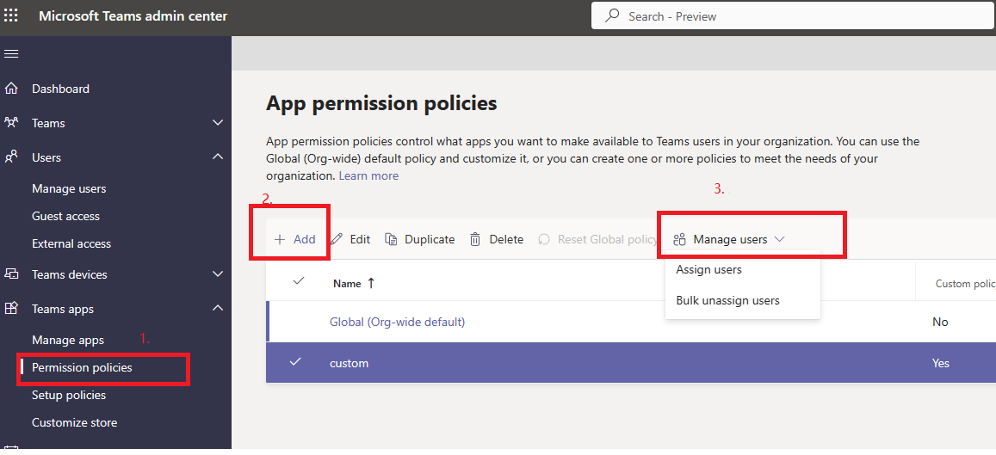Image resolution: width=996 pixels, height=455 pixels.
Task: Click the 'No' value in Global row
Action: [x=940, y=322]
